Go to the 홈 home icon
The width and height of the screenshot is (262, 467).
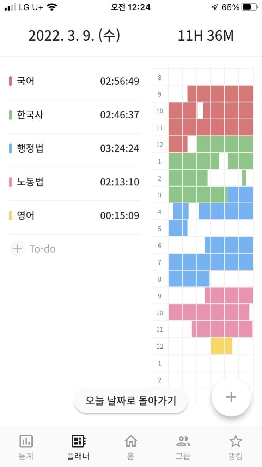click(131, 441)
